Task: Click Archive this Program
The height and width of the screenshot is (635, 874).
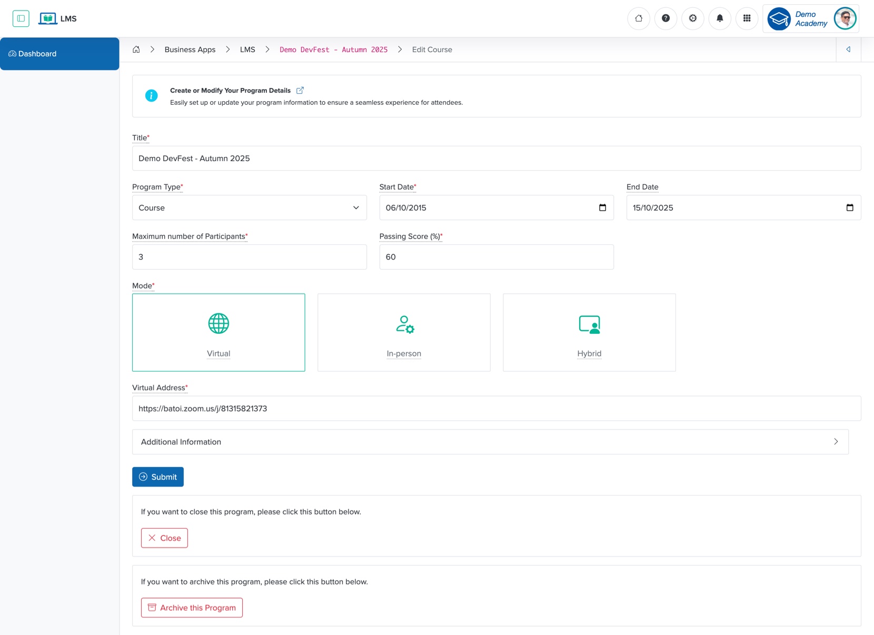Action: [x=191, y=607]
